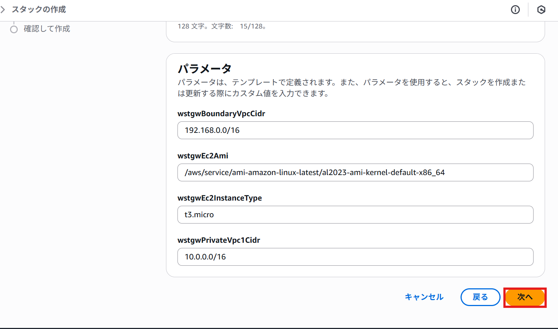The width and height of the screenshot is (558, 329).
Task: Select the 確認して作成 step indicator
Action: tap(14, 29)
